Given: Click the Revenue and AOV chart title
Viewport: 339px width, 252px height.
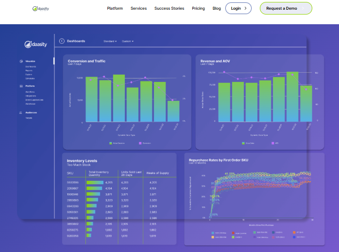Looking at the screenshot, I should (x=215, y=61).
